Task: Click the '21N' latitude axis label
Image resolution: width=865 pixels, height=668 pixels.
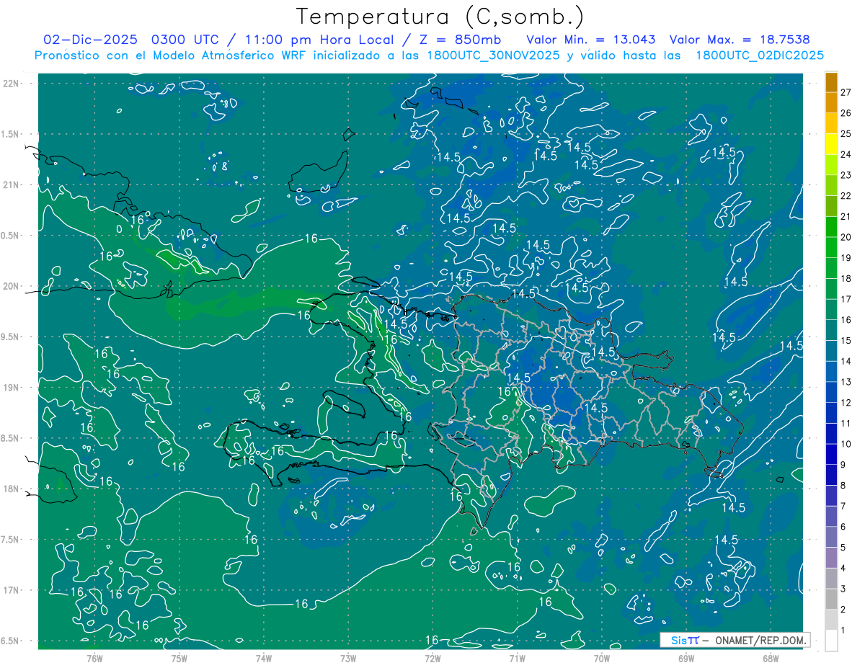Action: [x=12, y=185]
